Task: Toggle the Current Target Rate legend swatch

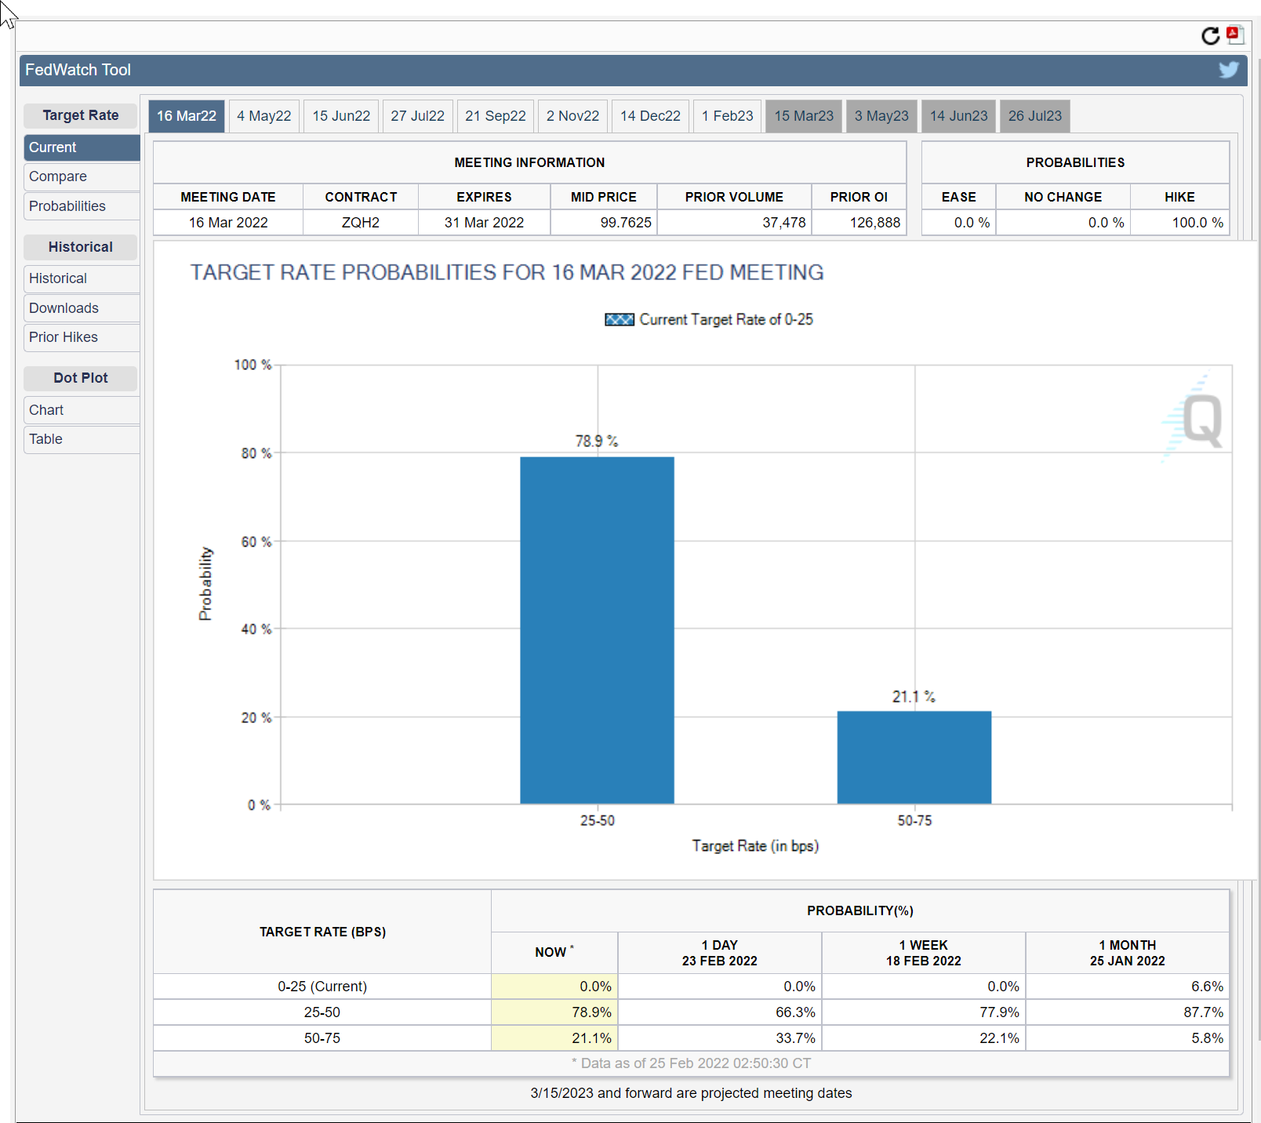Action: point(619,320)
